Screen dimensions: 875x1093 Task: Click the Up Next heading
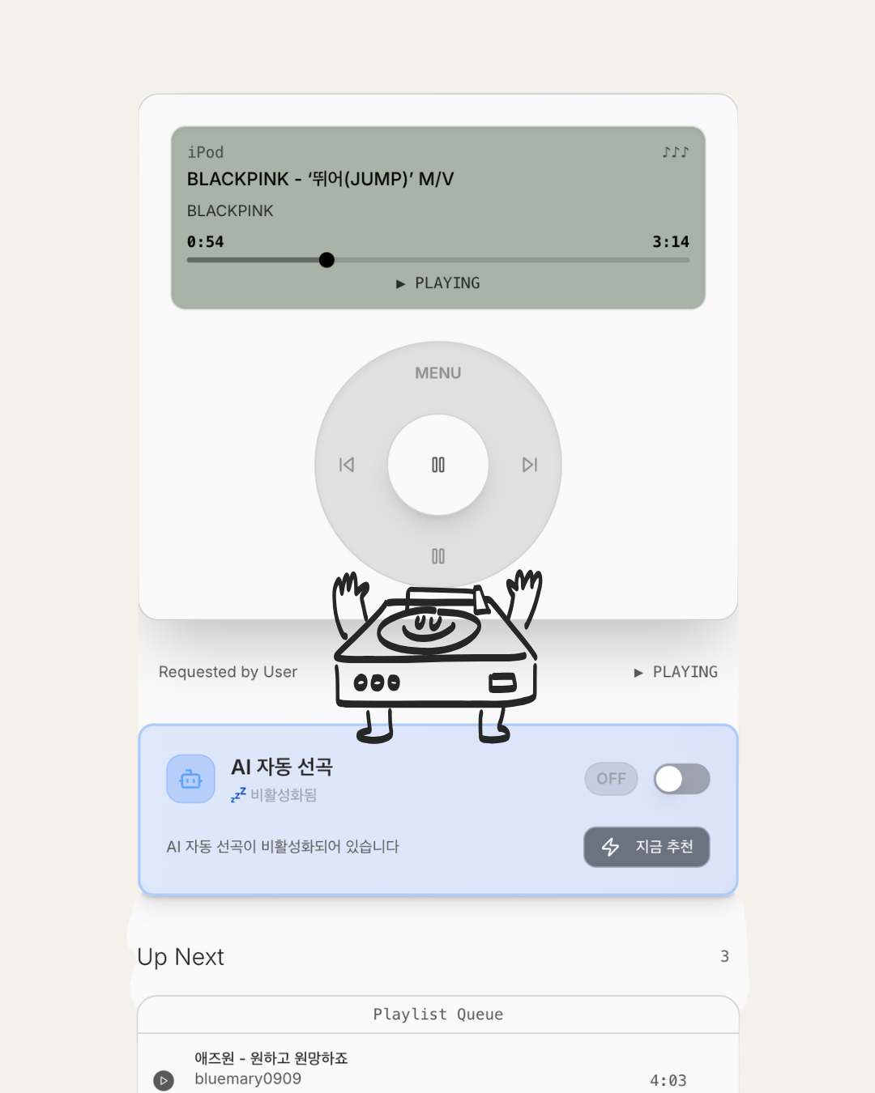click(x=181, y=957)
